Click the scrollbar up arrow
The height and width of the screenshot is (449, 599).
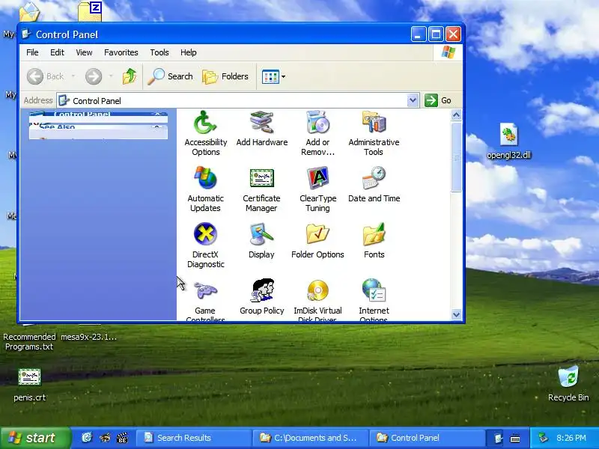point(456,115)
